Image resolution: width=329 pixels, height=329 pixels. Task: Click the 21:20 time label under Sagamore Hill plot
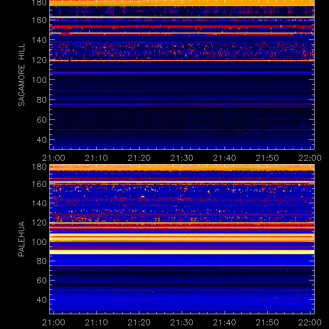point(139,158)
